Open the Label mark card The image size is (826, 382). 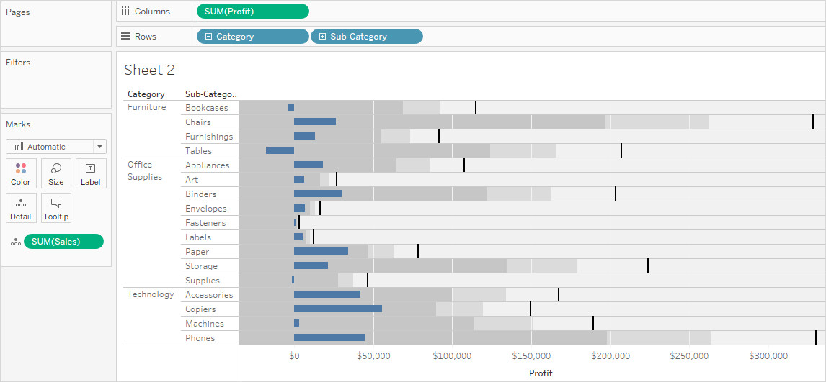(x=91, y=173)
